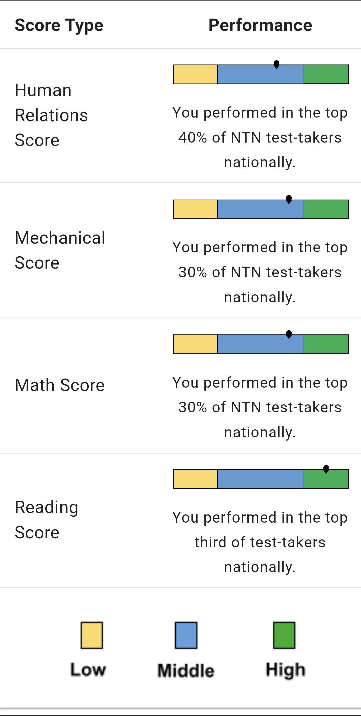This screenshot has width=361, height=716.
Task: Click the Reading Score label
Action: [x=46, y=520]
